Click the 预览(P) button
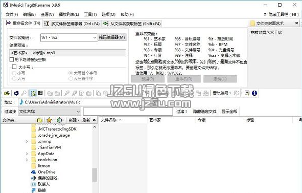 point(148,79)
